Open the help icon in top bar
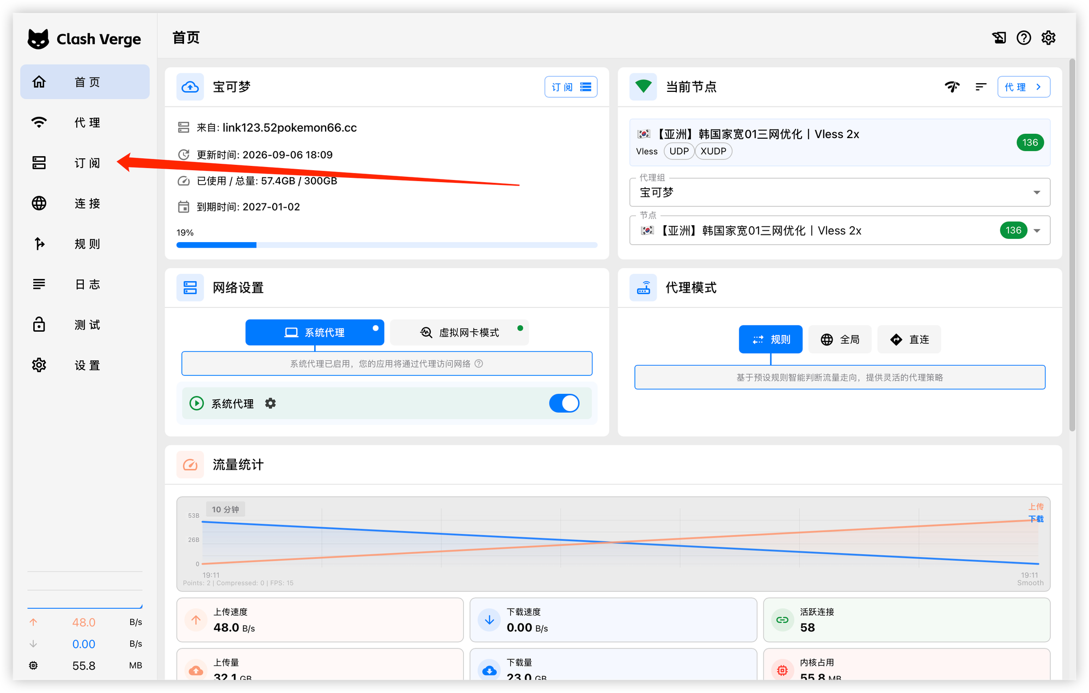The image size is (1089, 693). click(x=1024, y=38)
